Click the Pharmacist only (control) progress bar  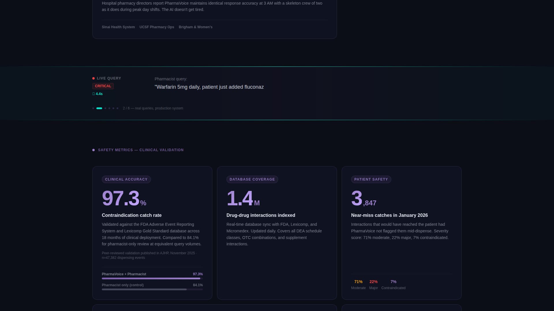click(x=152, y=289)
